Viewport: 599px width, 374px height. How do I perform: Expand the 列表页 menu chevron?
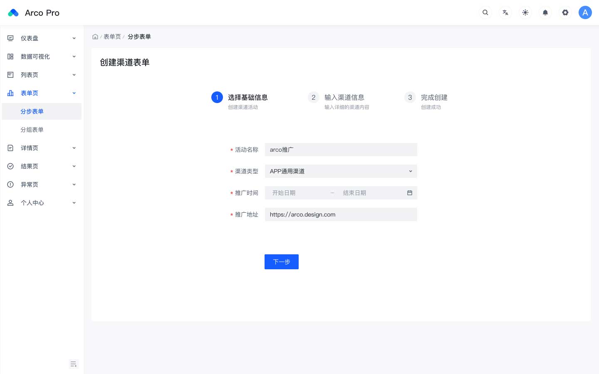click(x=74, y=75)
